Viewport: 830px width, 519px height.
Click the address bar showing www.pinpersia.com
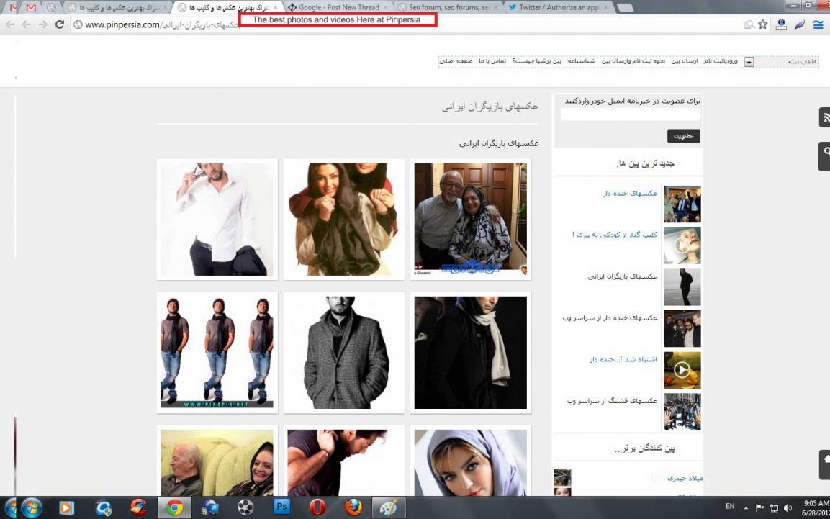click(407, 24)
